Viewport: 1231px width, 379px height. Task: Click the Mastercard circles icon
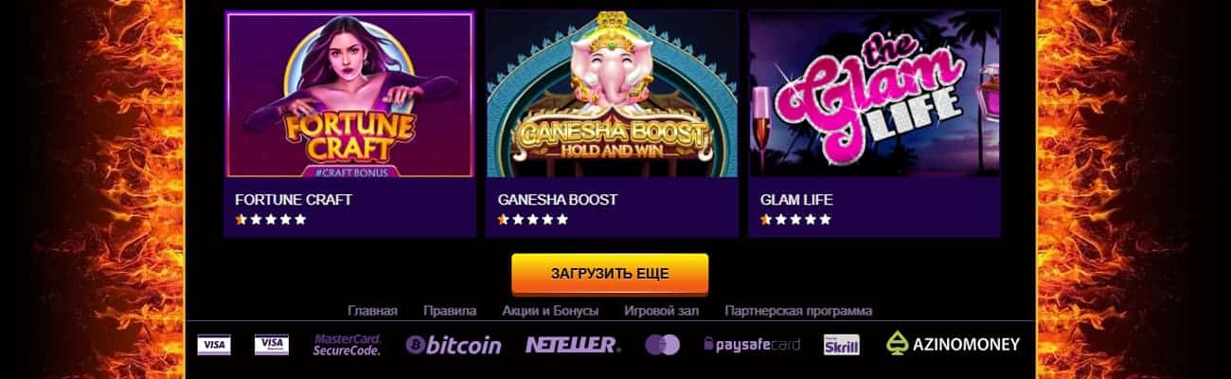[x=663, y=345]
